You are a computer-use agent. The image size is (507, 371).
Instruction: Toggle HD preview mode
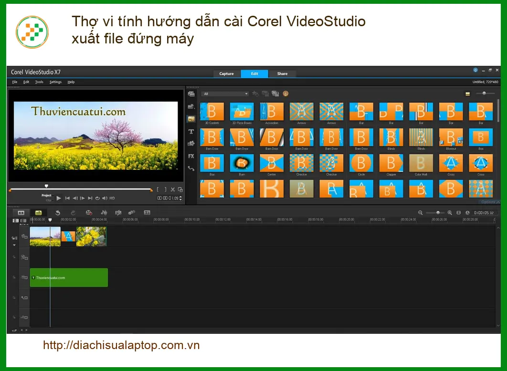tap(112, 198)
